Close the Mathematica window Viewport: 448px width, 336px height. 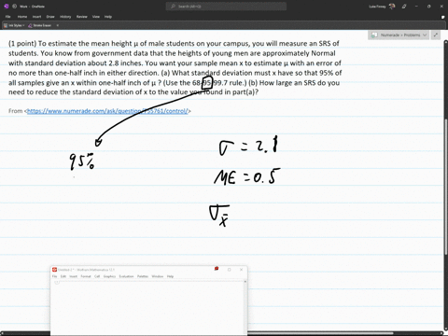point(242,270)
